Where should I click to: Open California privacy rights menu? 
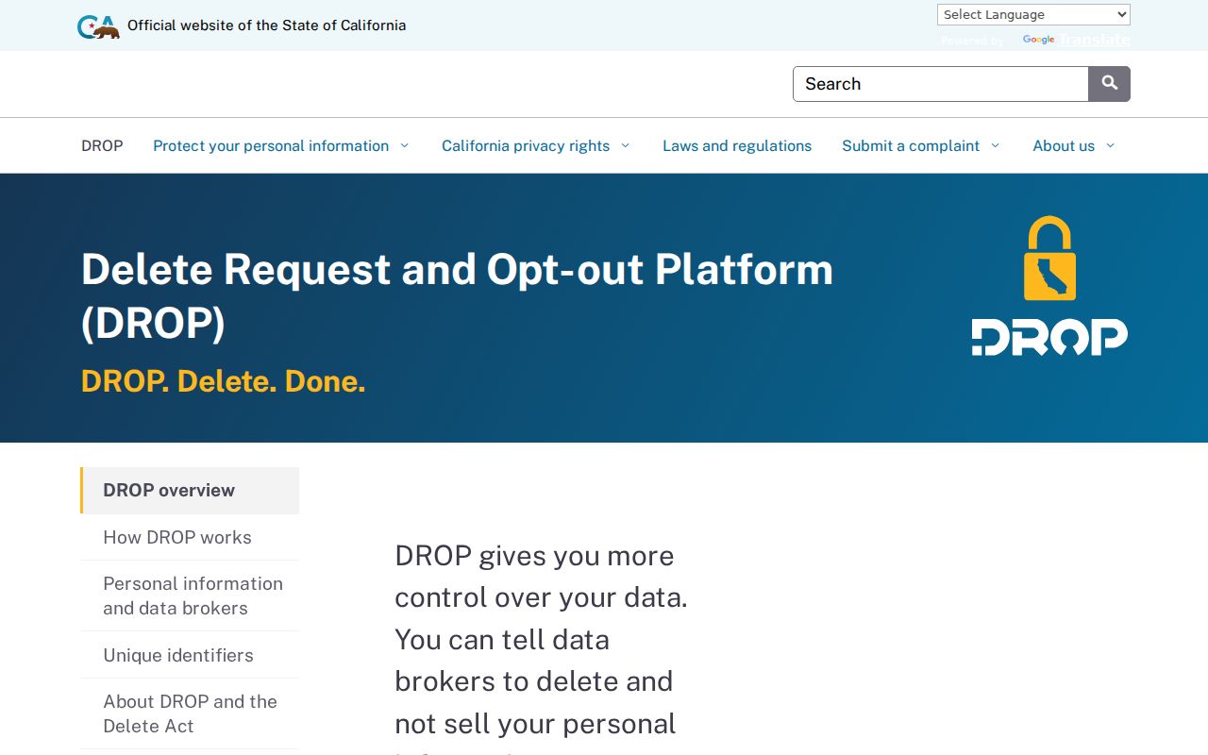tap(526, 145)
